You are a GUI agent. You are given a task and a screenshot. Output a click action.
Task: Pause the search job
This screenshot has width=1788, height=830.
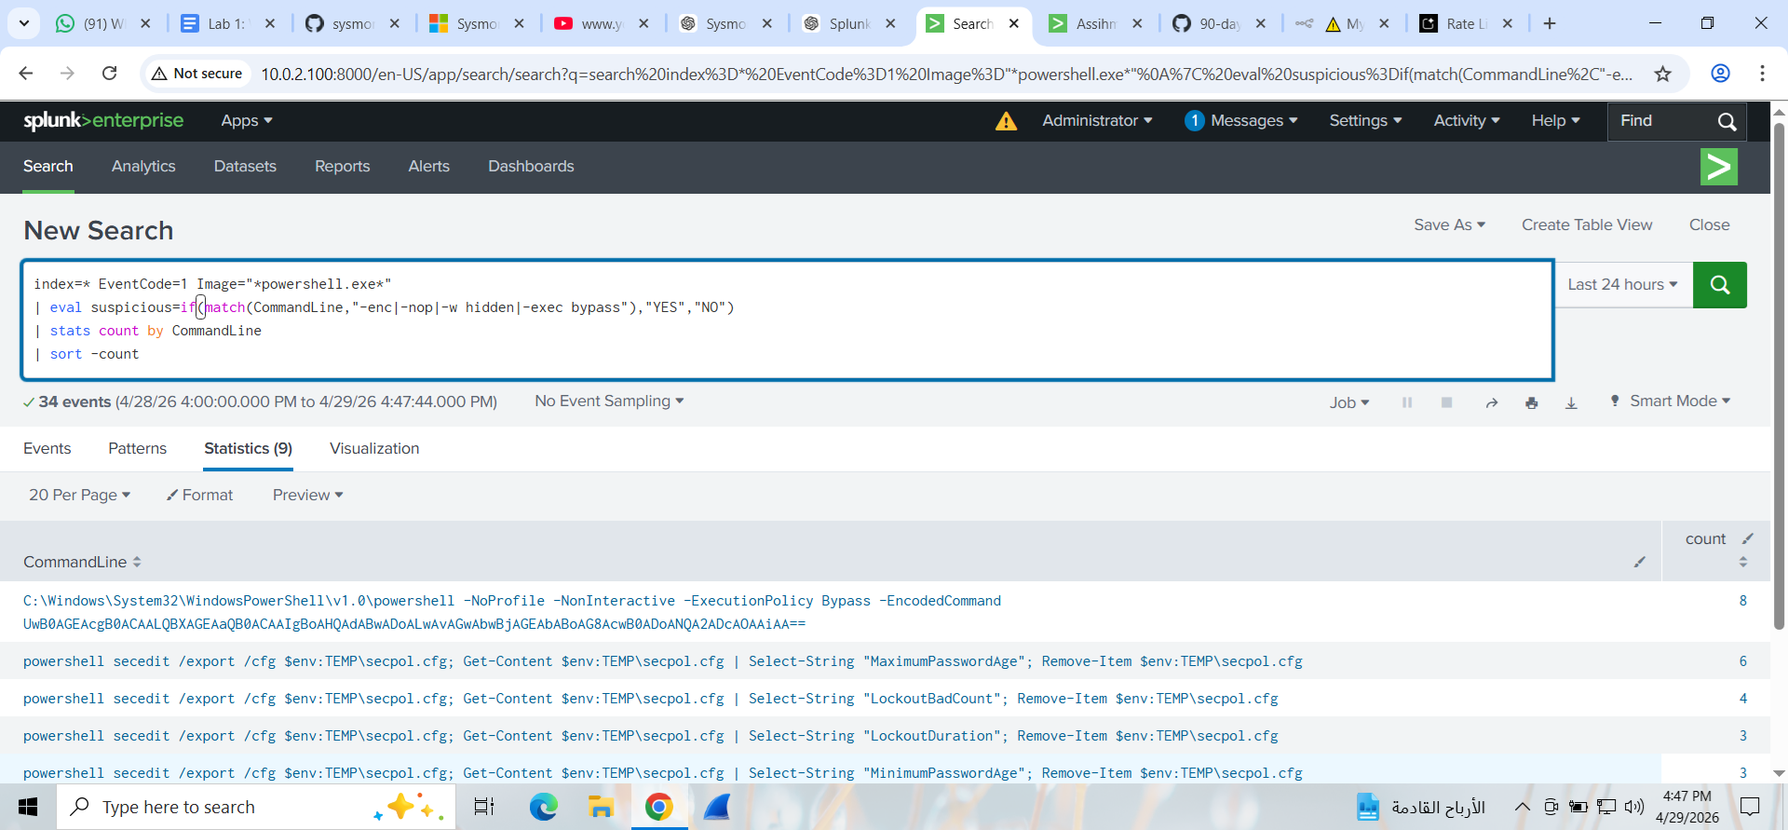[1407, 402]
